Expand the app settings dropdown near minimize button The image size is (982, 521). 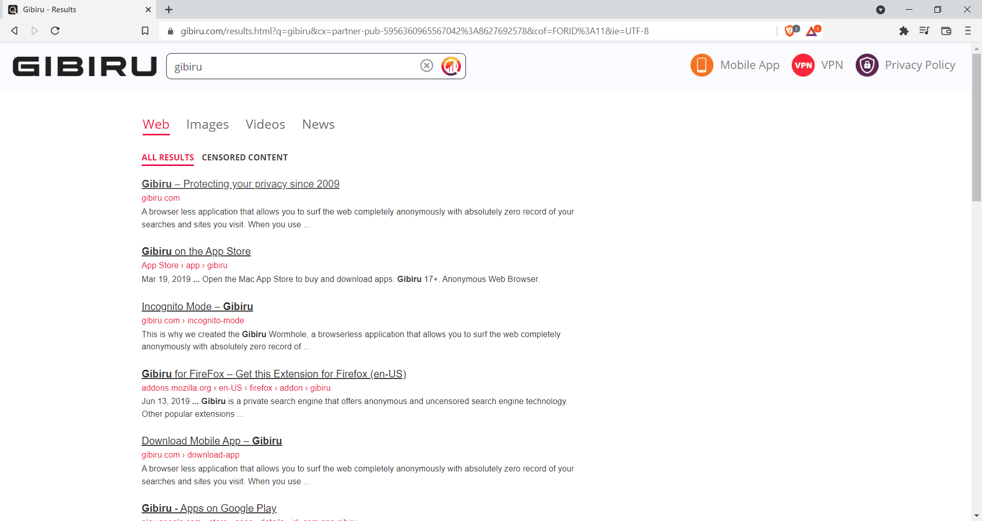pos(881,10)
